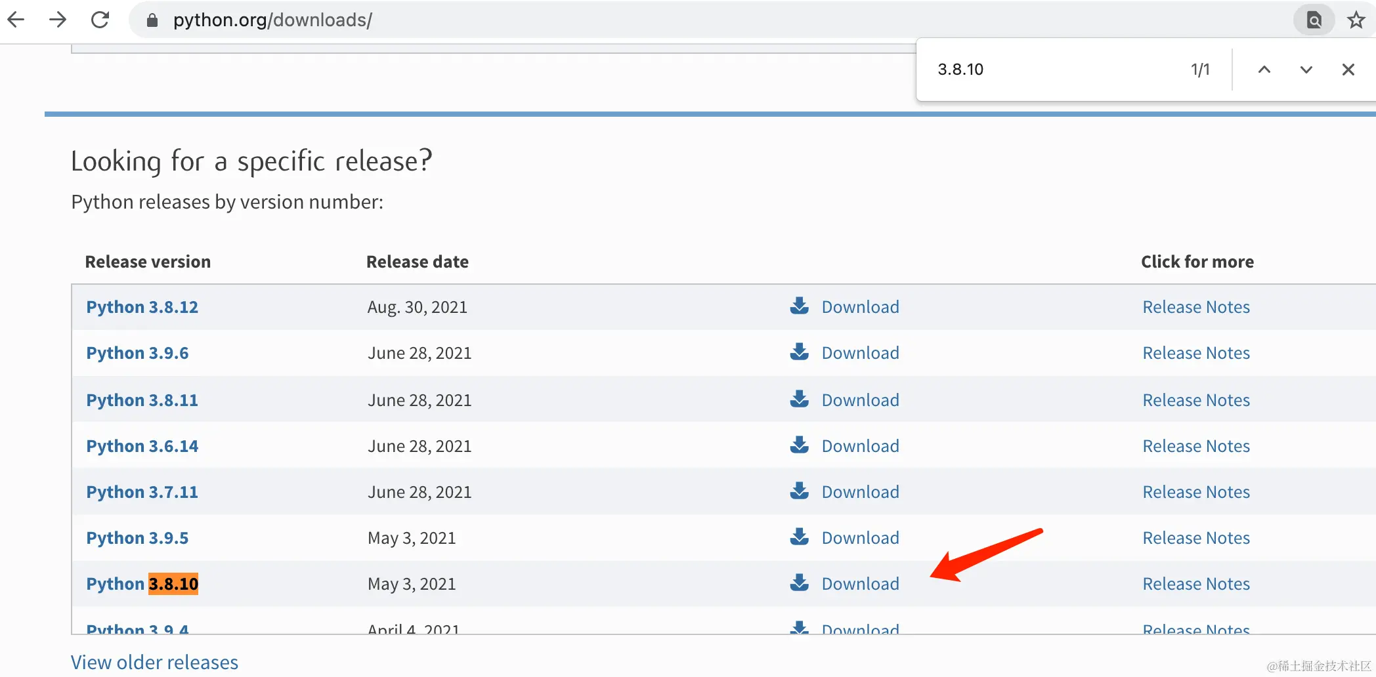Screen dimensions: 1376x677
Task: Click the download icon for Python 3.6.14
Action: tap(799, 445)
